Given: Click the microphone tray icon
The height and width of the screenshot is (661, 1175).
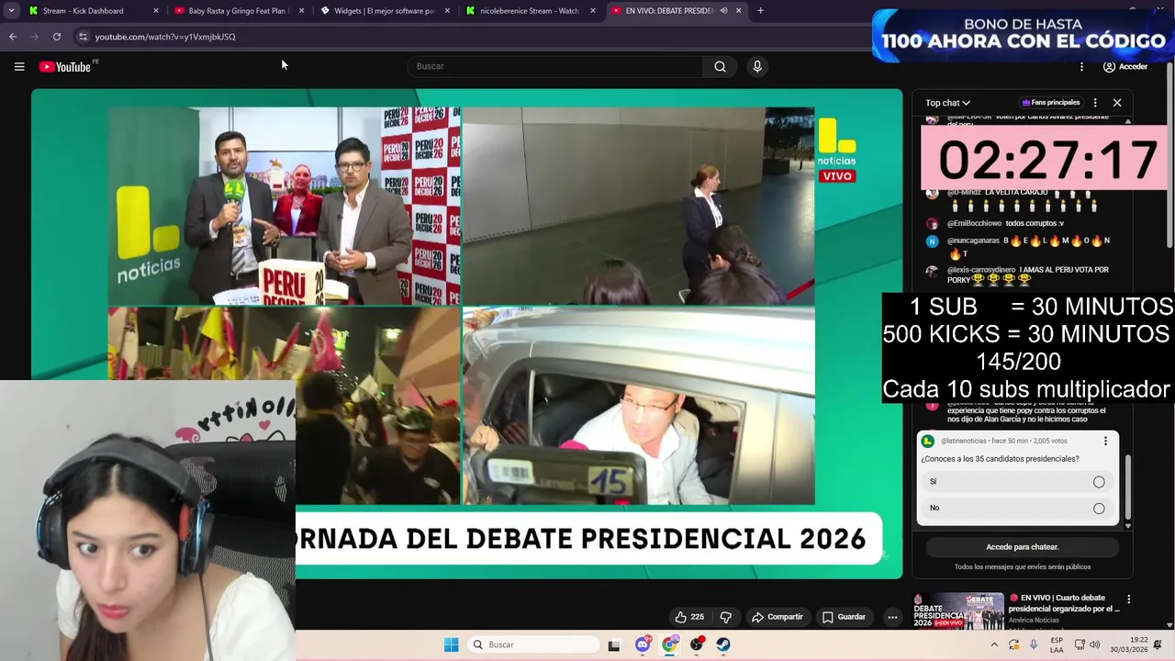Looking at the screenshot, I should 1035,644.
